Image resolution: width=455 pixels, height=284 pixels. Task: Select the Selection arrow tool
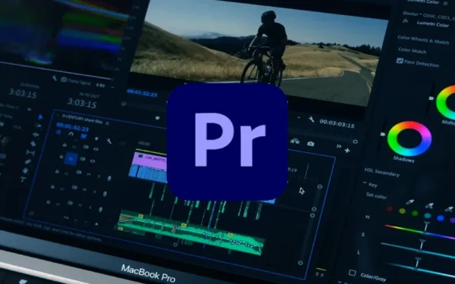tap(40, 117)
